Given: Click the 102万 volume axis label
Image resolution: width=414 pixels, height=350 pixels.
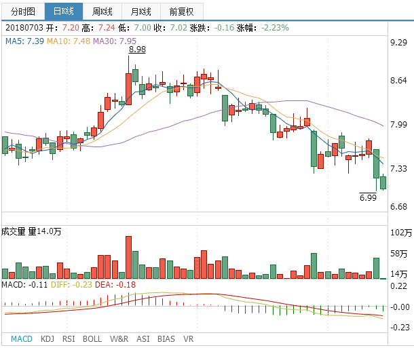Looking at the screenshot, I should [x=401, y=232].
